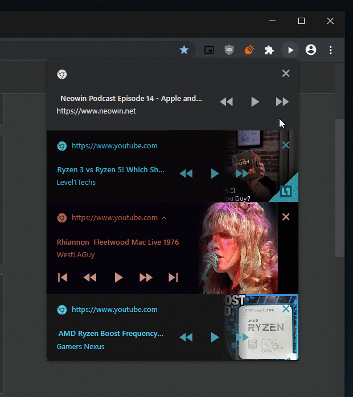353x397 pixels.
Task: Click the orange extension icon in toolbar
Action: point(249,50)
